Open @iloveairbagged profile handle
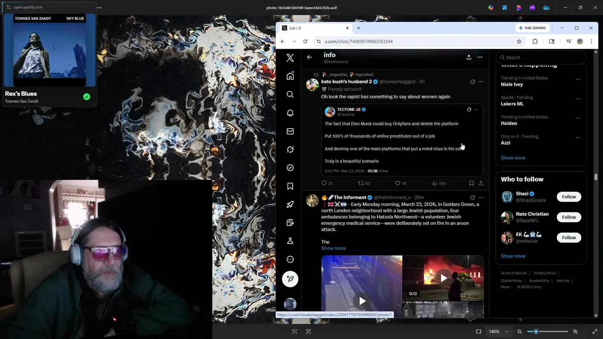 pyautogui.click(x=397, y=82)
